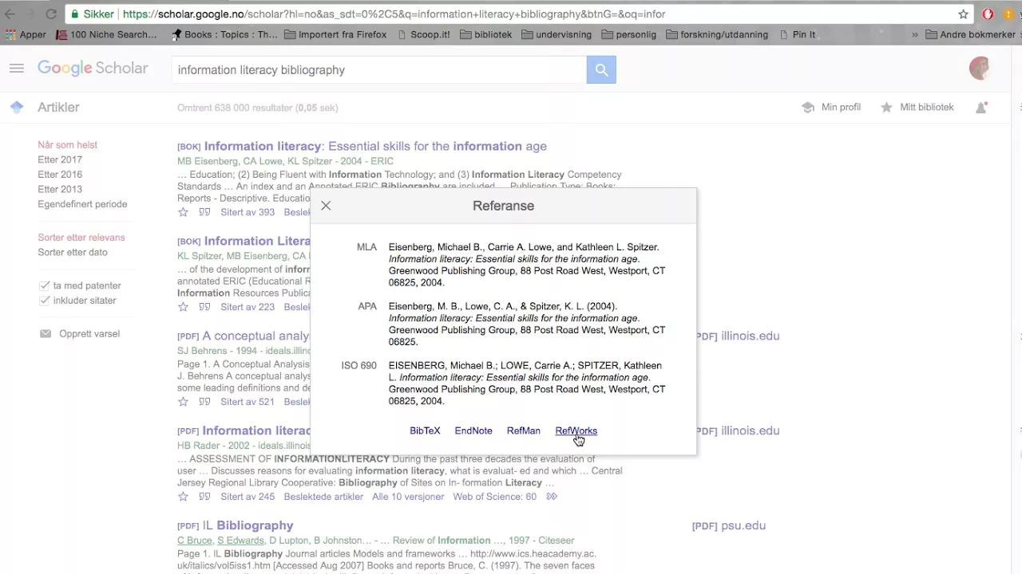The width and height of the screenshot is (1022, 574).
Task: Star the 'Sitert av 245' result
Action: coord(183,497)
